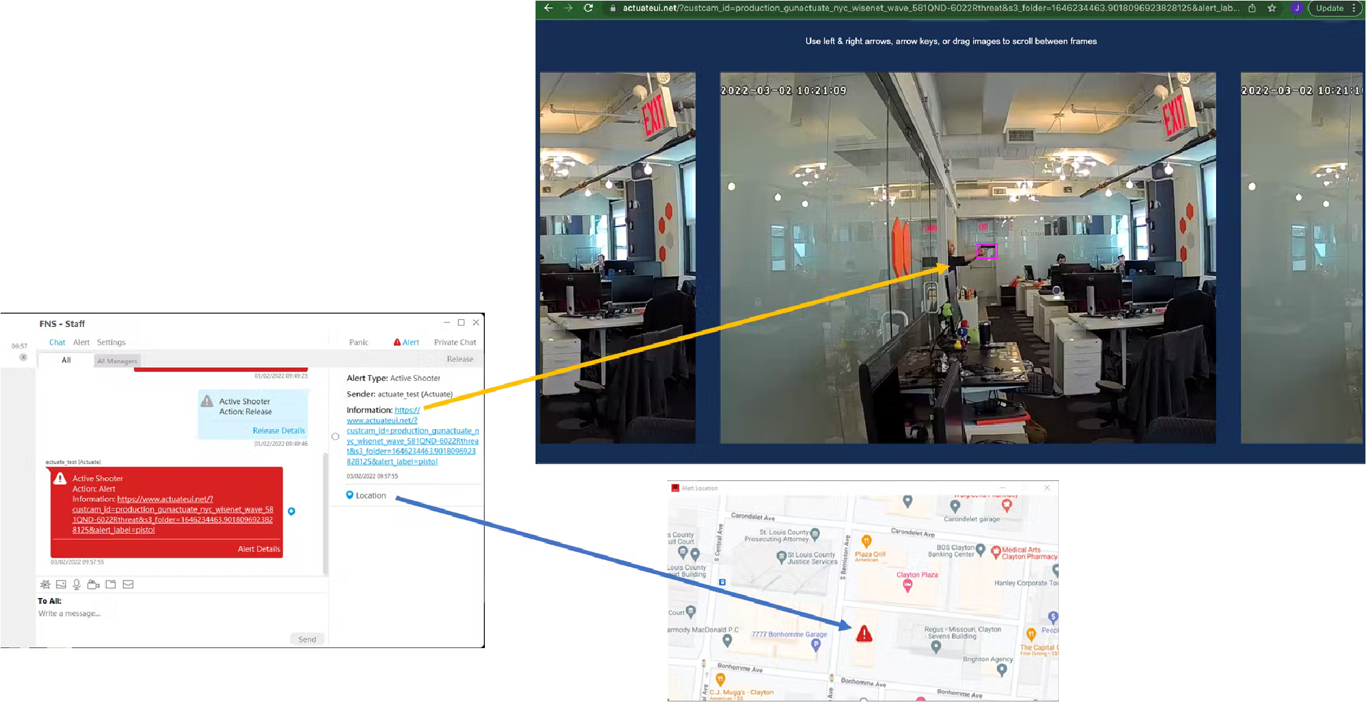Open the Chrome three-dot menu
Viewport: 1370px width, 704px height.
tap(1356, 8)
